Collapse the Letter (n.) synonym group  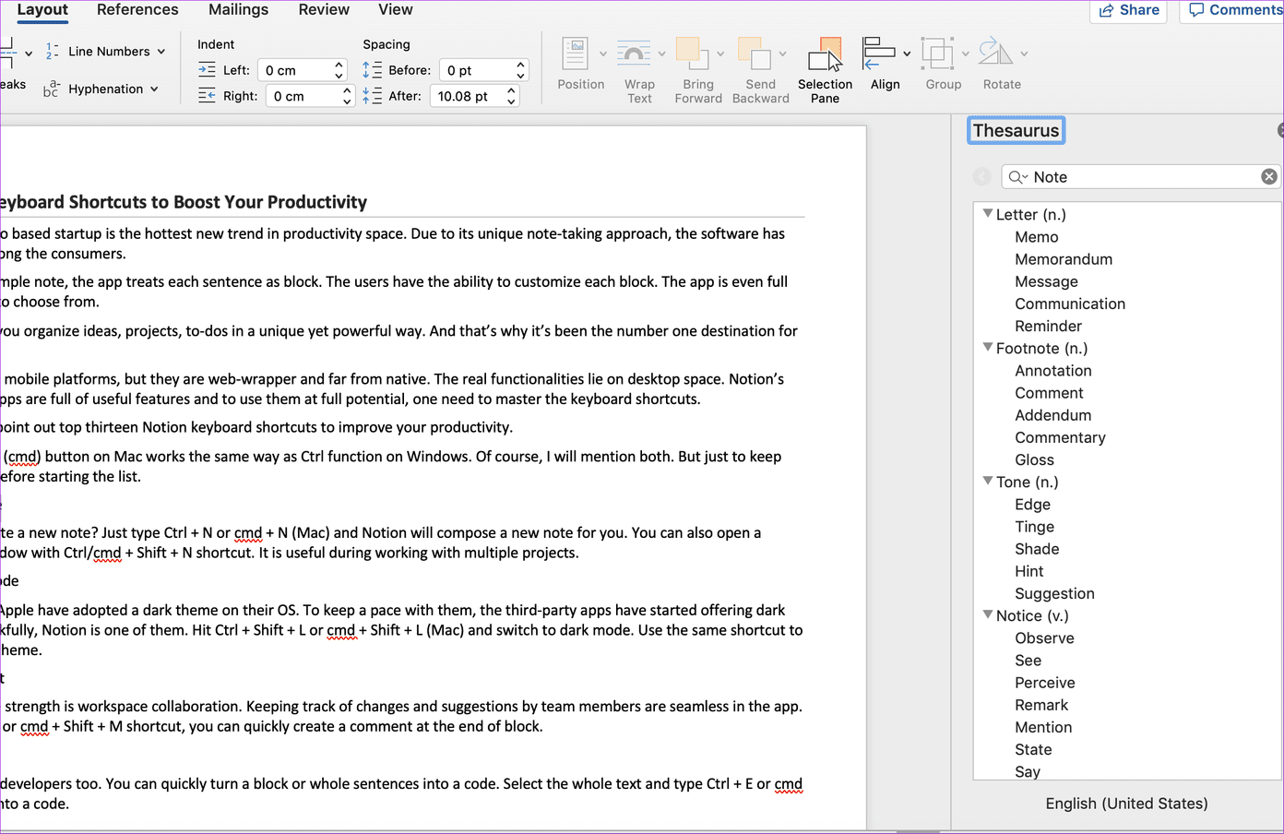(x=988, y=214)
